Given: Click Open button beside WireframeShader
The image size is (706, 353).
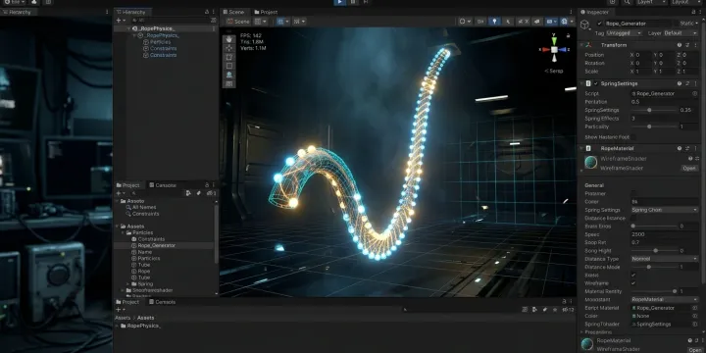Looking at the screenshot, I should pyautogui.click(x=689, y=168).
